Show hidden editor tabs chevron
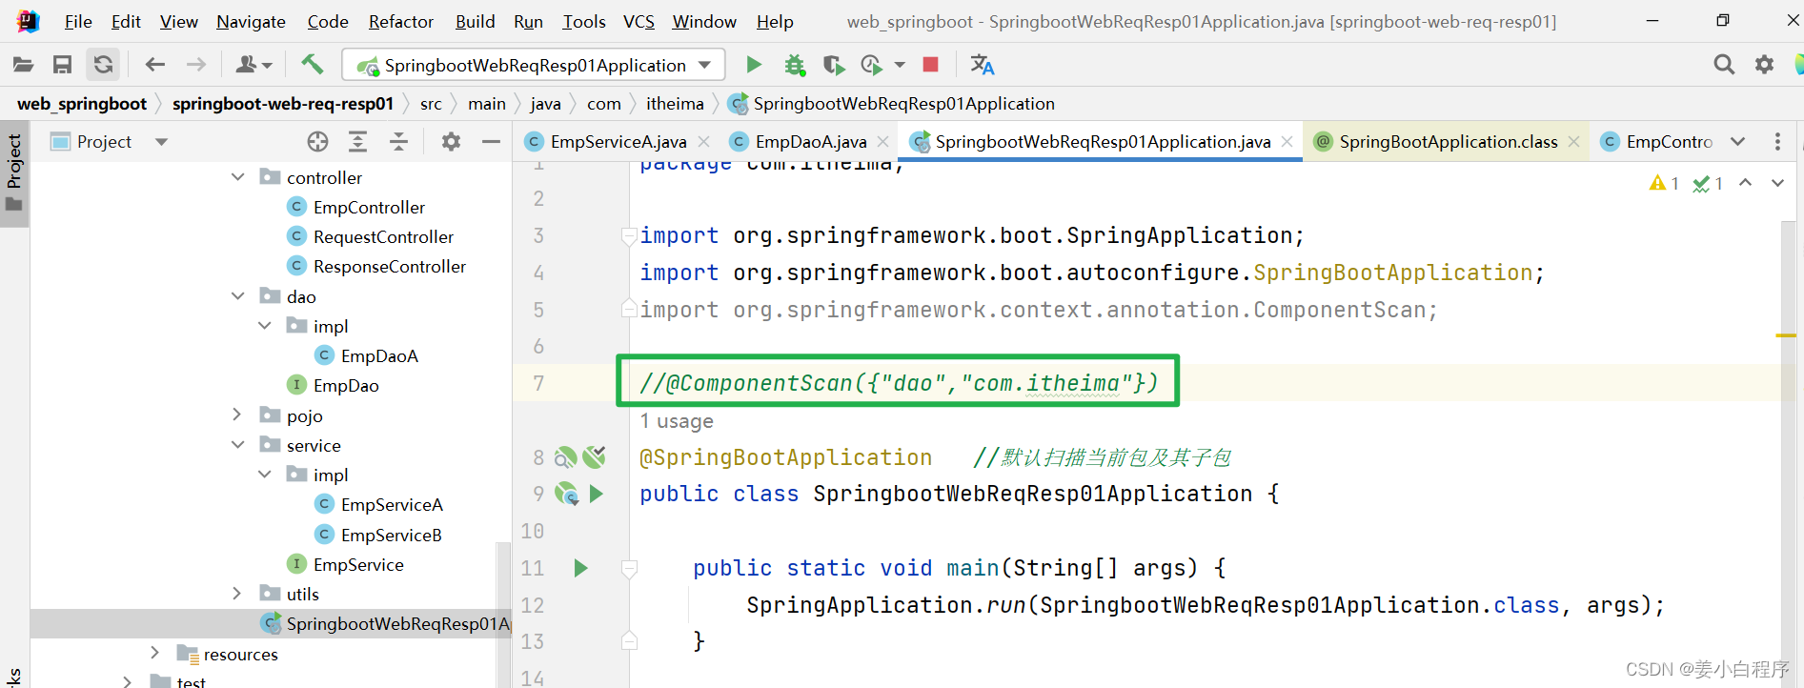The width and height of the screenshot is (1804, 688). coord(1738,142)
